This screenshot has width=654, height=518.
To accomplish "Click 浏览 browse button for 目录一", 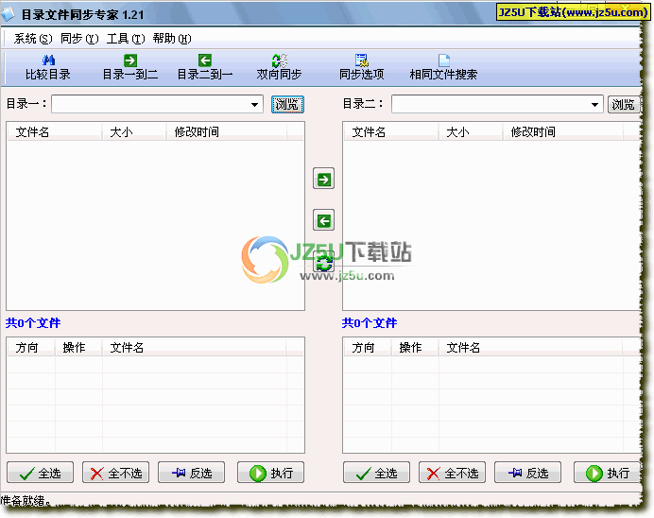I will click(x=287, y=104).
